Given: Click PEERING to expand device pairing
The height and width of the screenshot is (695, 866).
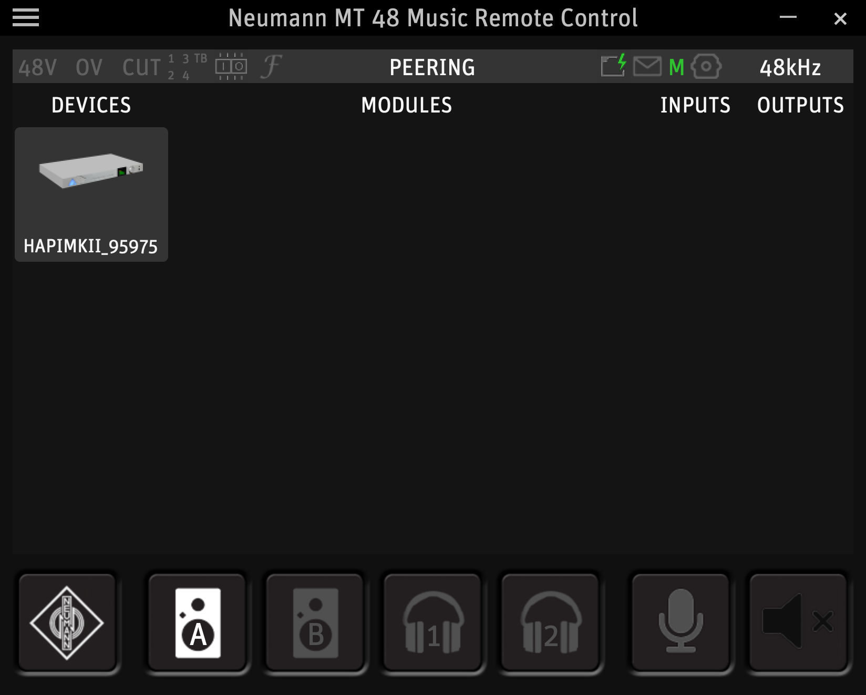Looking at the screenshot, I should tap(432, 67).
